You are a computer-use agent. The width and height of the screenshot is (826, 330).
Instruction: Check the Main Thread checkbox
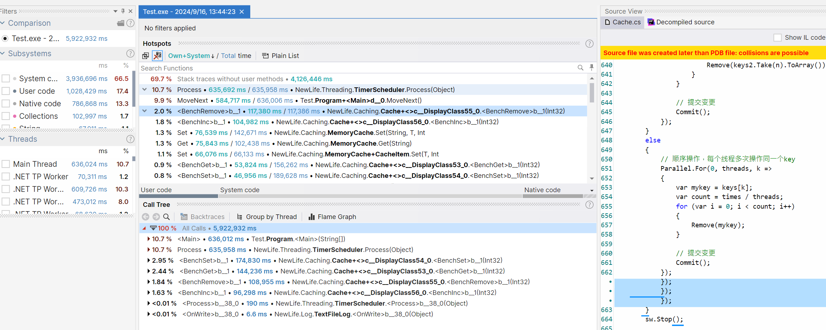(x=6, y=164)
